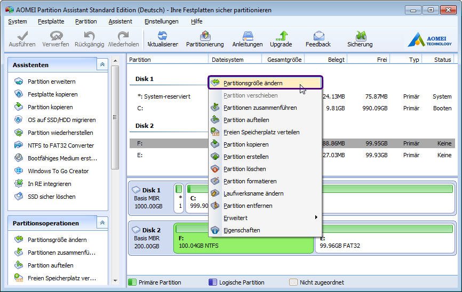The width and height of the screenshot is (462, 292).
Task: Open the Festplatte menu
Action: [x=51, y=21]
